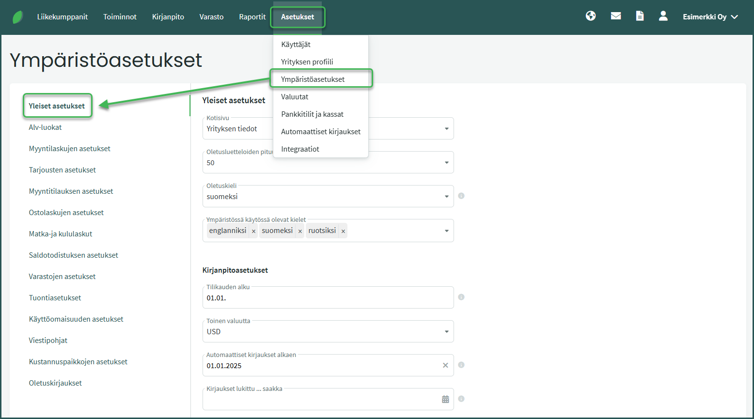
Task: Open the Toinen valuutta dropdown
Action: tap(446, 332)
